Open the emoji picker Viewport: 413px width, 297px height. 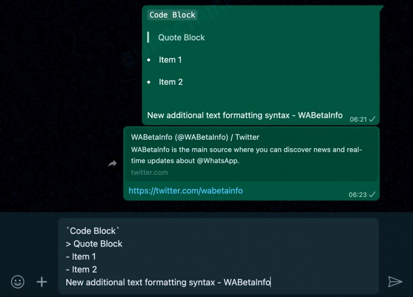18,282
